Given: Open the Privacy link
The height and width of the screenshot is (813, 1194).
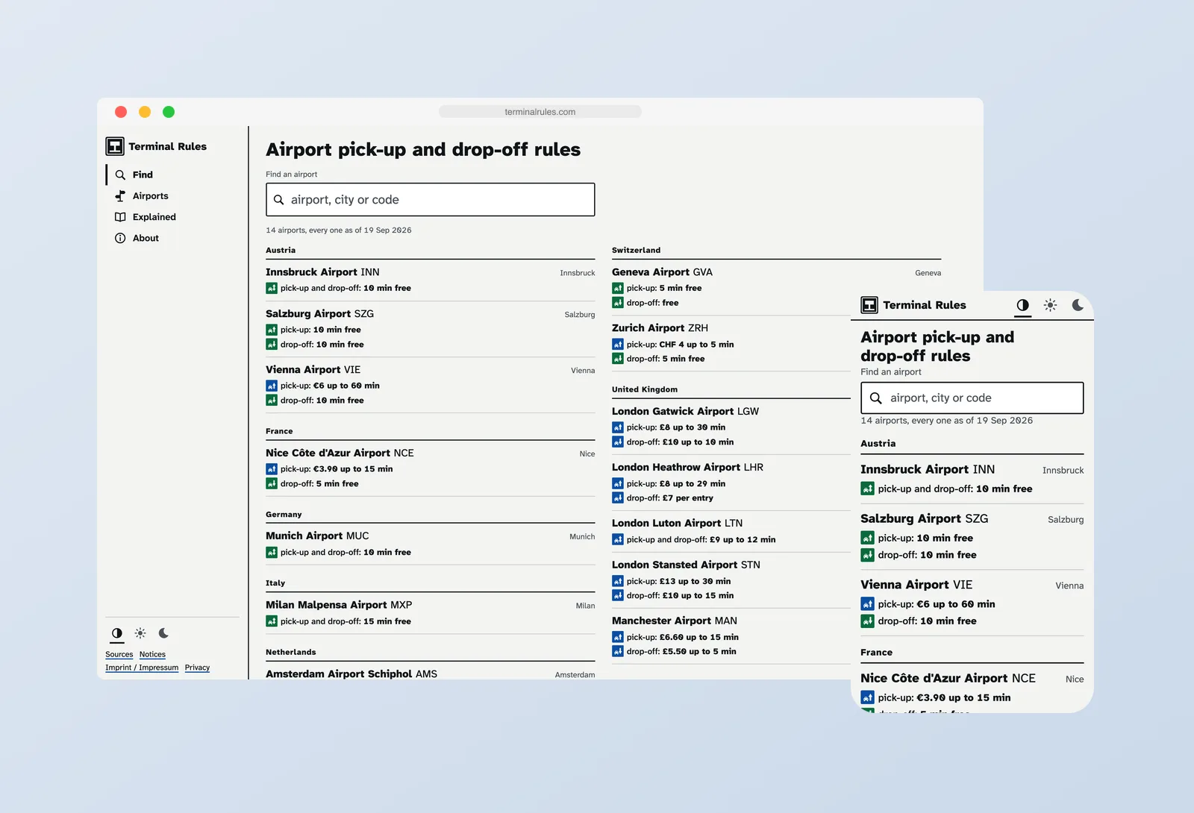Looking at the screenshot, I should [197, 668].
